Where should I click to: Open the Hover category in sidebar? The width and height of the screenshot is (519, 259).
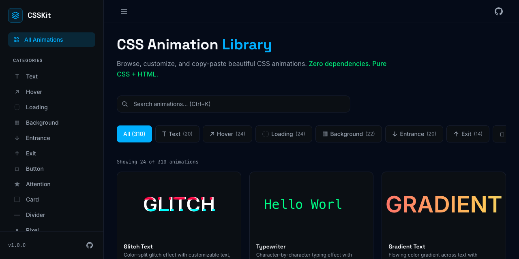point(51,92)
